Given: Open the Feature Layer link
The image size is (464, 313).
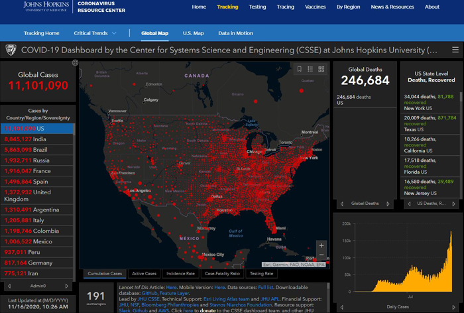Looking at the screenshot, I should coord(174,293).
